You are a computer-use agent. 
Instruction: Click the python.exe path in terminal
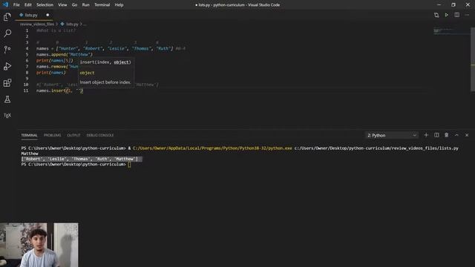[x=213, y=148]
